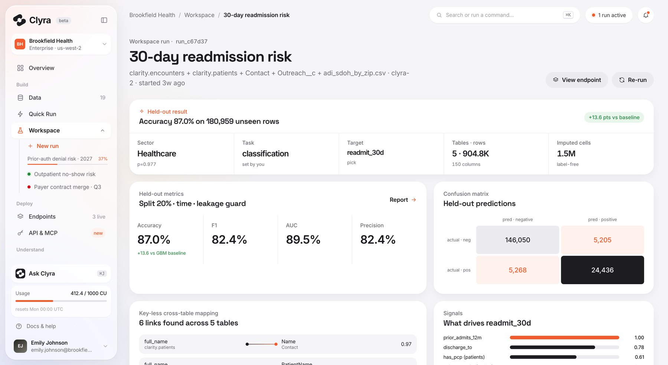Screen dimensions: 668x365
Task: Open the Data menu item
Action: point(61,98)
